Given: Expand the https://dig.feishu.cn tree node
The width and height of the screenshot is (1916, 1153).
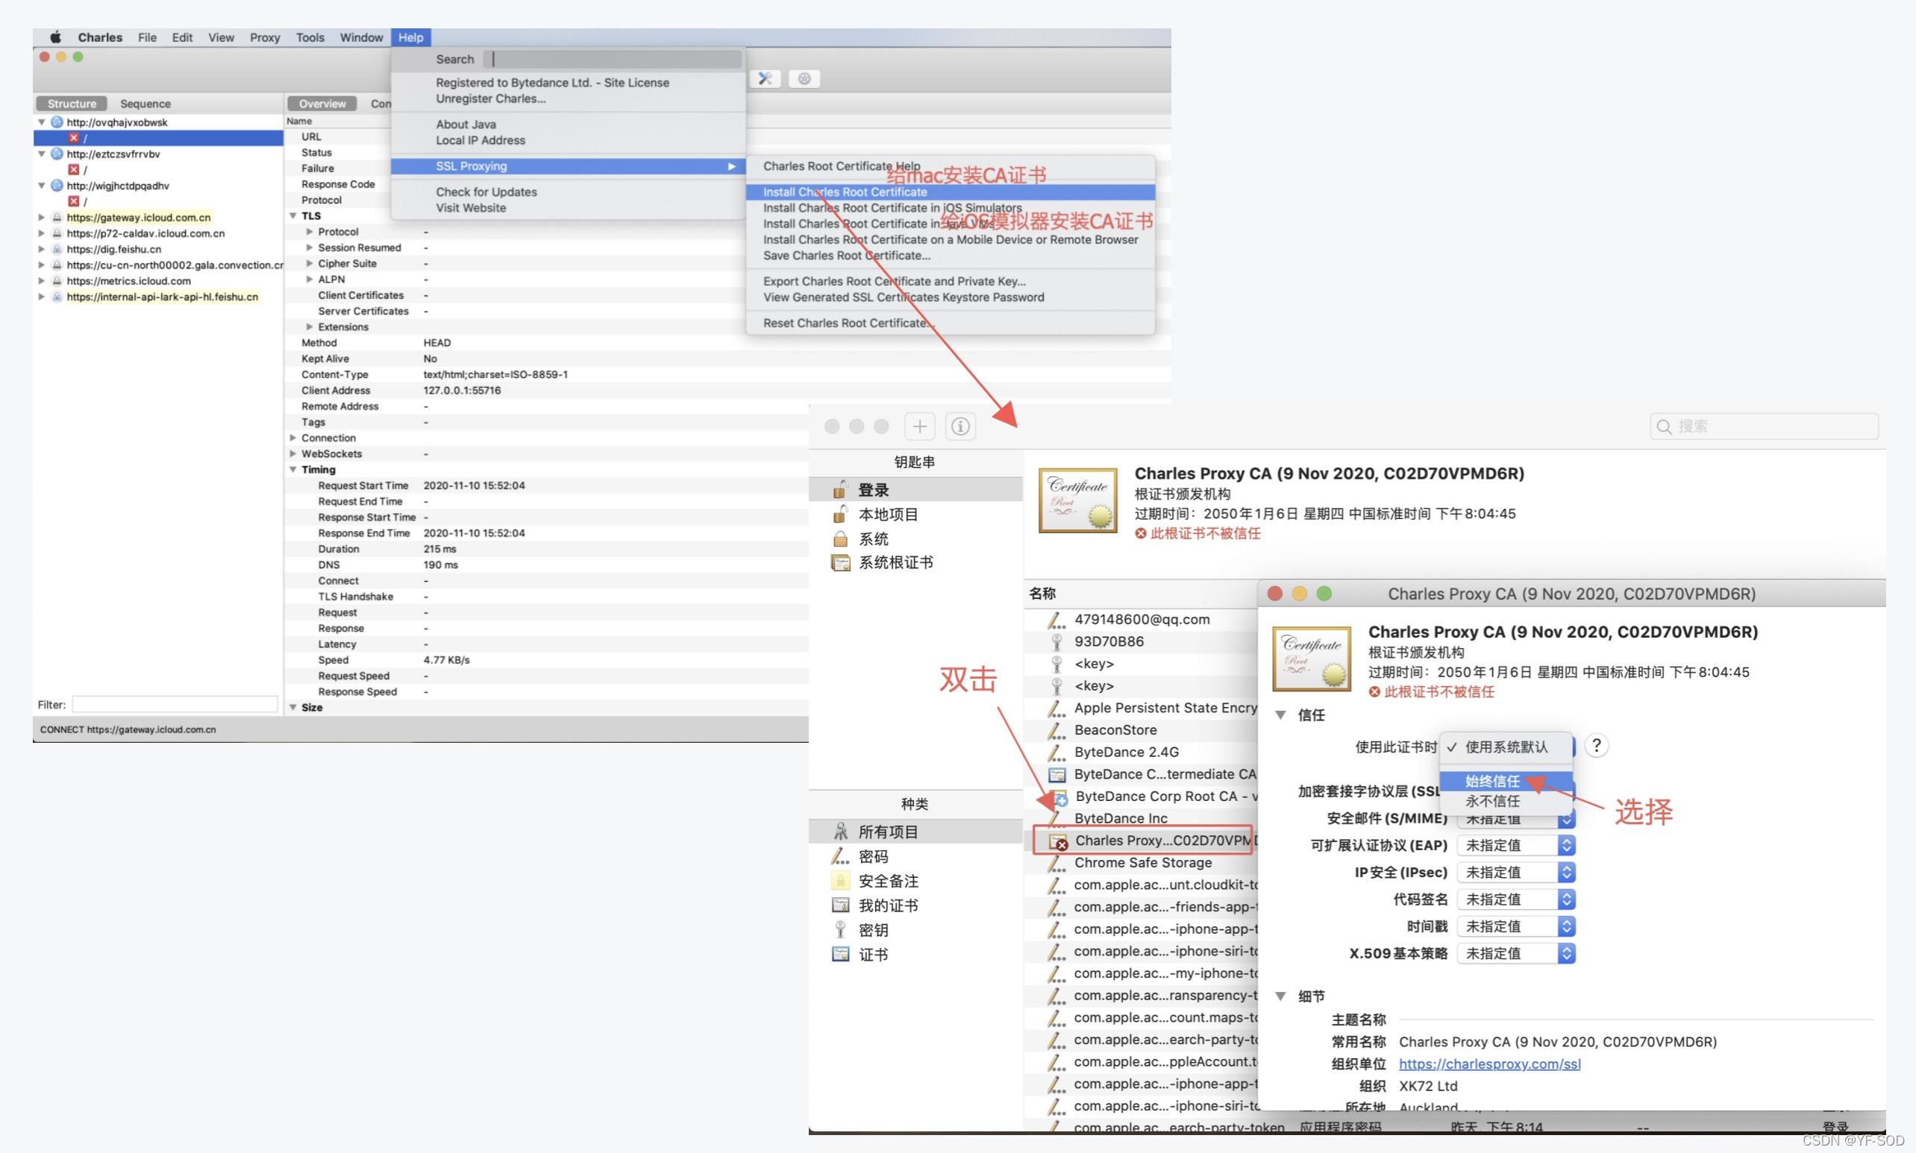Looking at the screenshot, I should (x=41, y=249).
